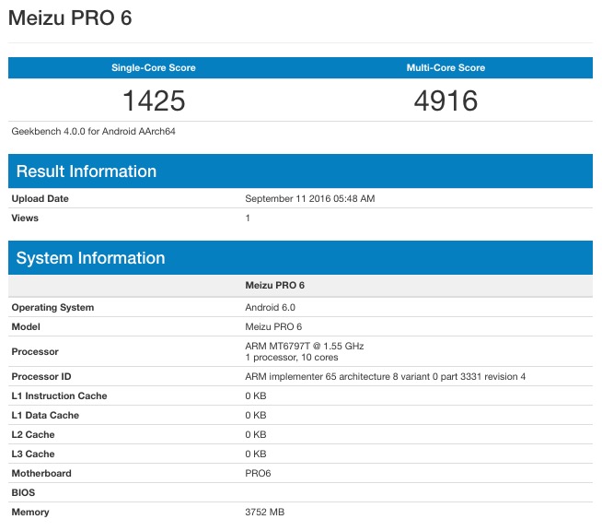Click the Result Information section header
The height and width of the screenshot is (531, 602).
[x=87, y=171]
